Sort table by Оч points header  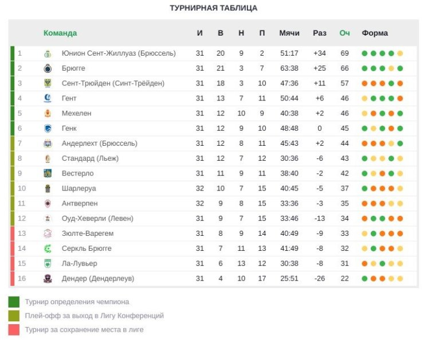pos(344,33)
